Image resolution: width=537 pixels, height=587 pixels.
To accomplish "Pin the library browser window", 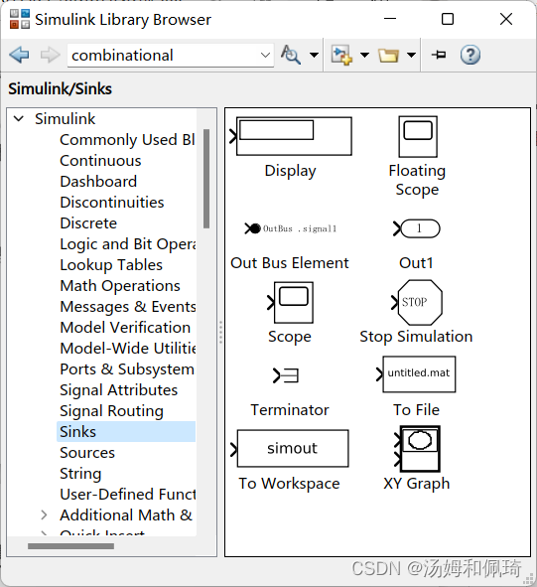I will point(439,55).
